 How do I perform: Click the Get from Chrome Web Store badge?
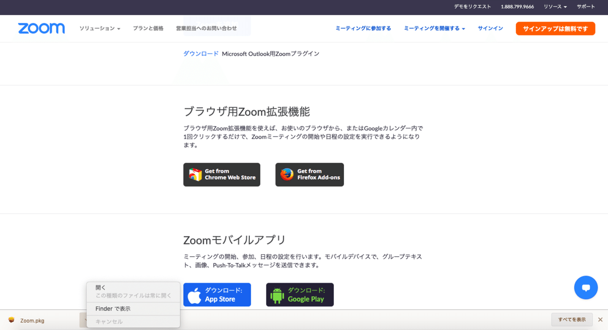[221, 174]
